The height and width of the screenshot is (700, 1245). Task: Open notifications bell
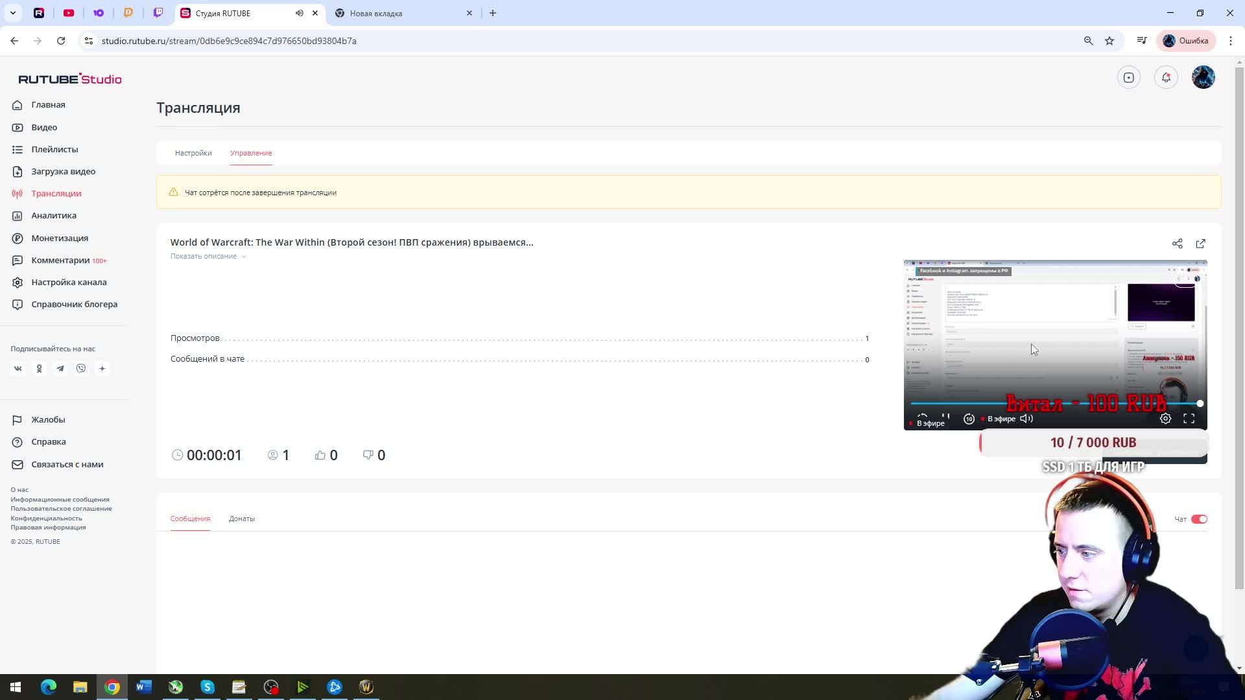(1166, 78)
